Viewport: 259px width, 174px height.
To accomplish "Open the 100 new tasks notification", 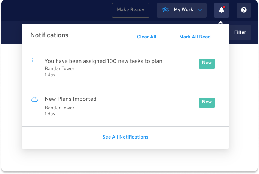I will pos(125,69).
